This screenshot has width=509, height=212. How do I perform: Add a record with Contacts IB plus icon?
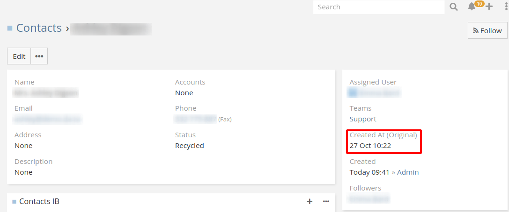(x=310, y=201)
